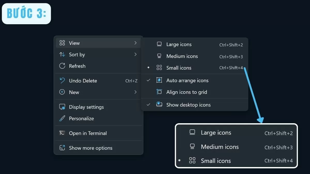Click the Open in Terminal icon
This screenshot has width=310, height=174.
point(62,133)
